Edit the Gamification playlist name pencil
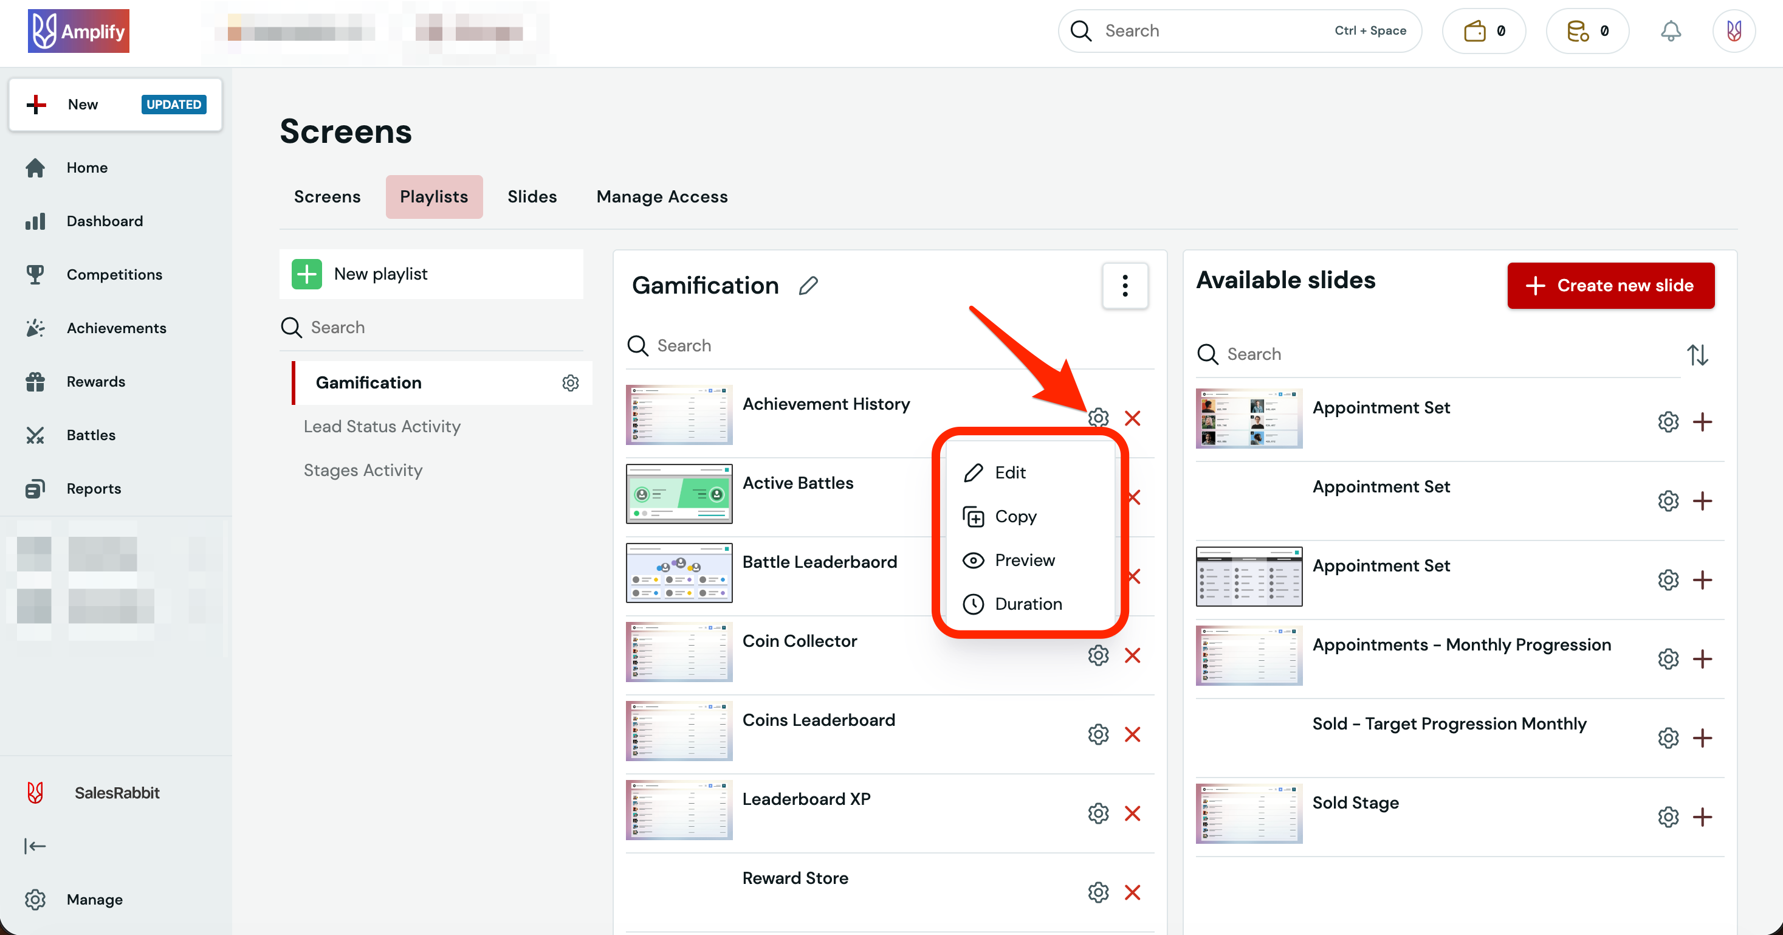This screenshot has height=935, width=1783. 808,285
